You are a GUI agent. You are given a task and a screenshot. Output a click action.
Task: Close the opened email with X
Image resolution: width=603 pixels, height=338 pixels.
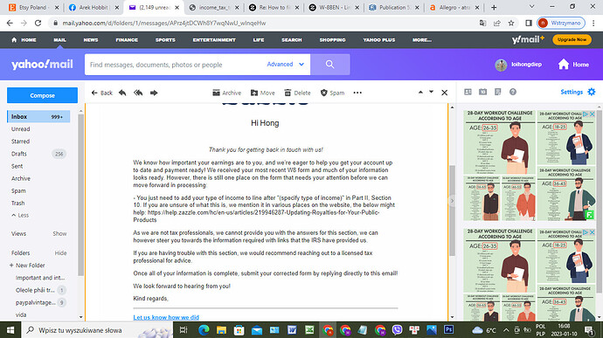coord(445,93)
